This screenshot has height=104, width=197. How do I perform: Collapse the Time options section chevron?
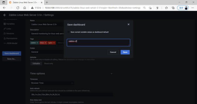[x=111, y=74]
